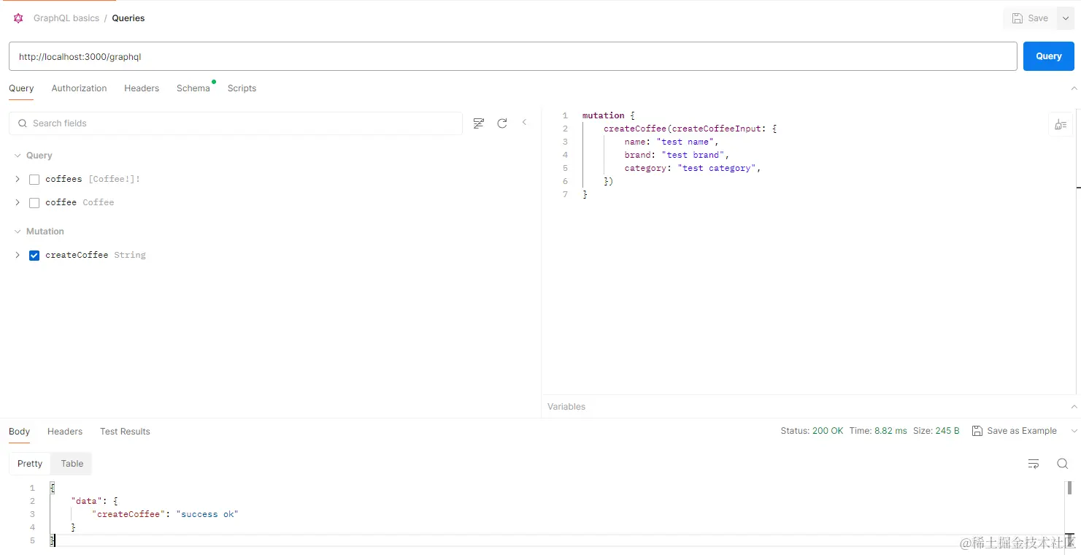The width and height of the screenshot is (1081, 555).
Task: Switch to the Query tab
Action: click(x=21, y=88)
